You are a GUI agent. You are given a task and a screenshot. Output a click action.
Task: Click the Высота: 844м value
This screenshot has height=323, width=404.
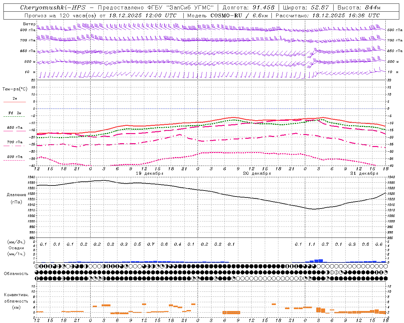[x=359, y=8]
